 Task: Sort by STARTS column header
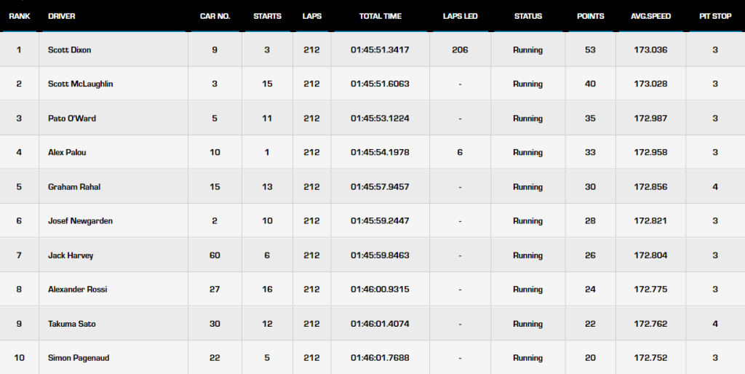[267, 16]
